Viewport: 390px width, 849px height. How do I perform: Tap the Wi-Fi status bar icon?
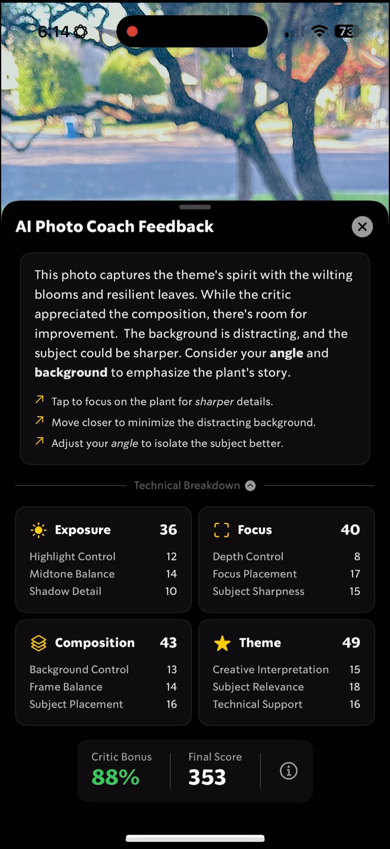point(319,31)
